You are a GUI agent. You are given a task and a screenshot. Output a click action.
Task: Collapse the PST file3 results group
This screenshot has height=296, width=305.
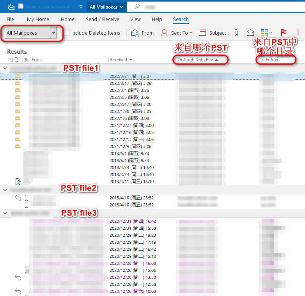click(x=5, y=213)
